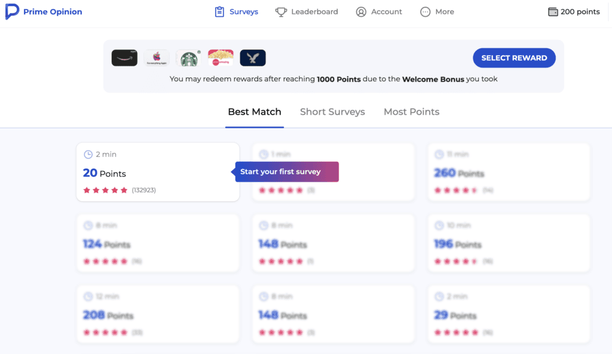This screenshot has width=612, height=354.
Task: Select the Apple gift card thumbnail
Action: click(x=157, y=58)
